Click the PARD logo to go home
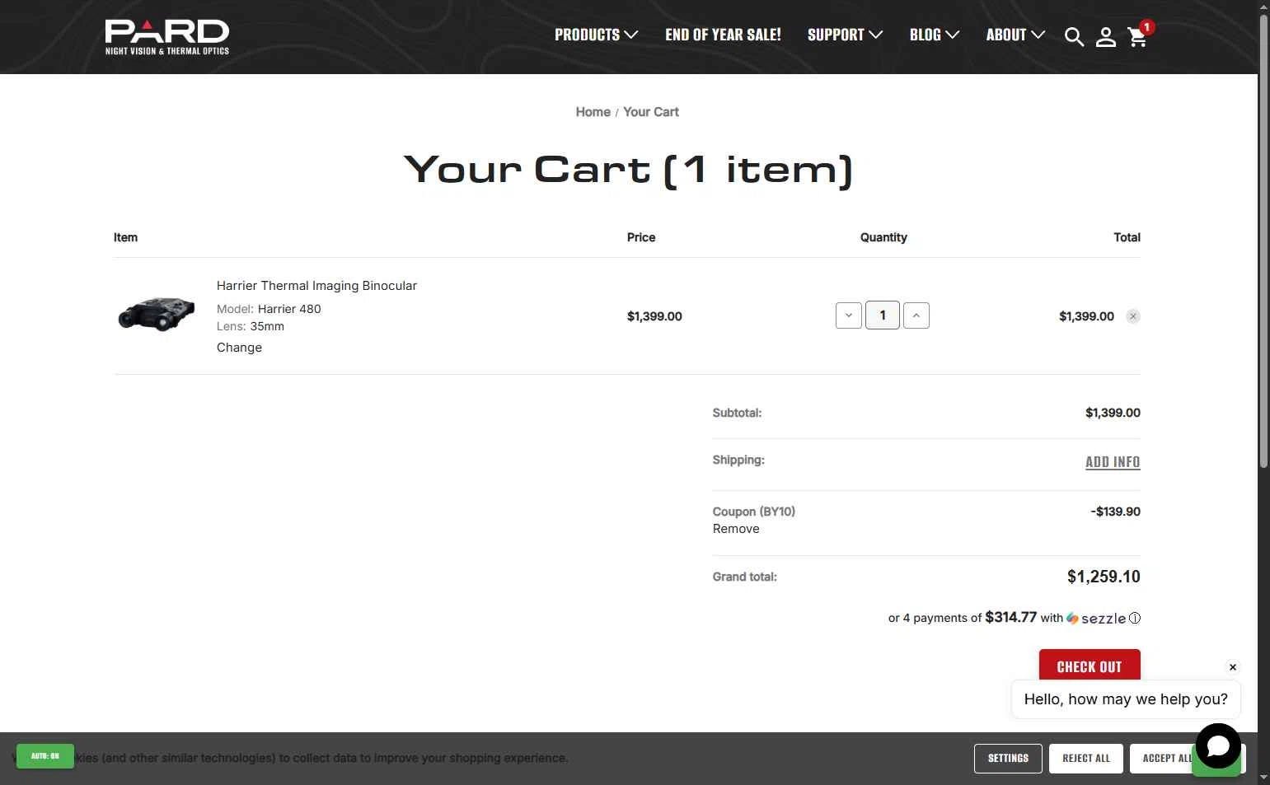 point(167,37)
